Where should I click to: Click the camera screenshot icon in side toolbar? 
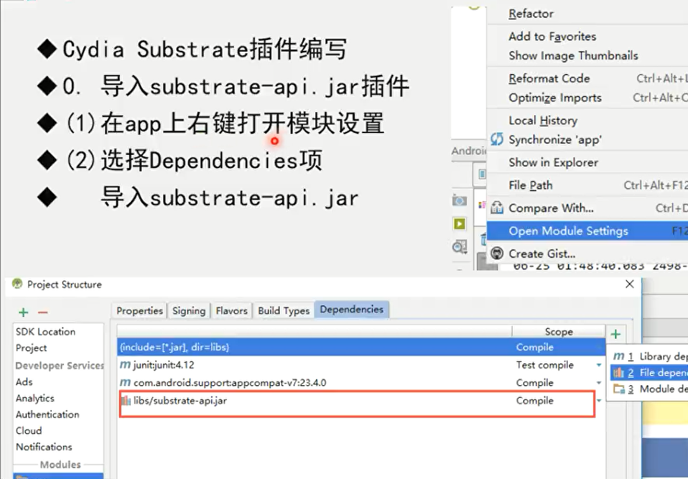[459, 201]
